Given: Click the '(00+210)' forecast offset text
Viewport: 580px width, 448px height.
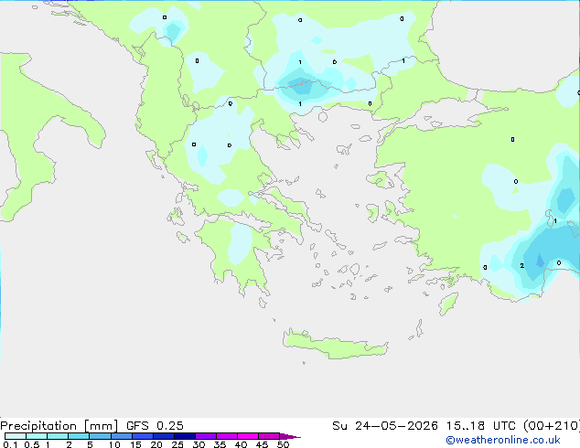Looking at the screenshot, I should (x=552, y=426).
